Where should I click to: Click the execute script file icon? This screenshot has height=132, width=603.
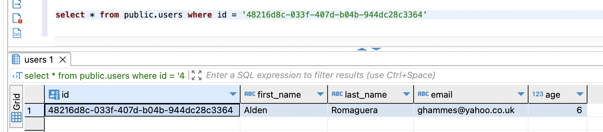point(17,3)
